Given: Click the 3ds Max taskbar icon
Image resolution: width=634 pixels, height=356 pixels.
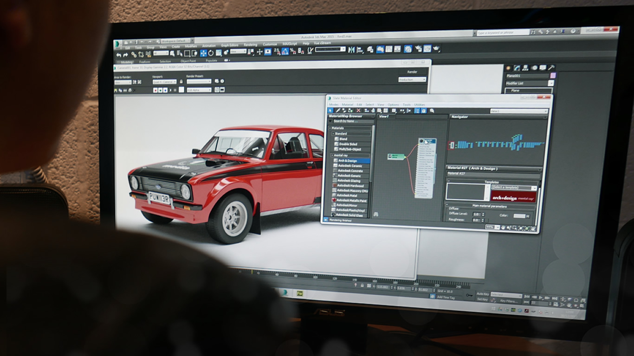Looking at the screenshot, I should tap(285, 292).
